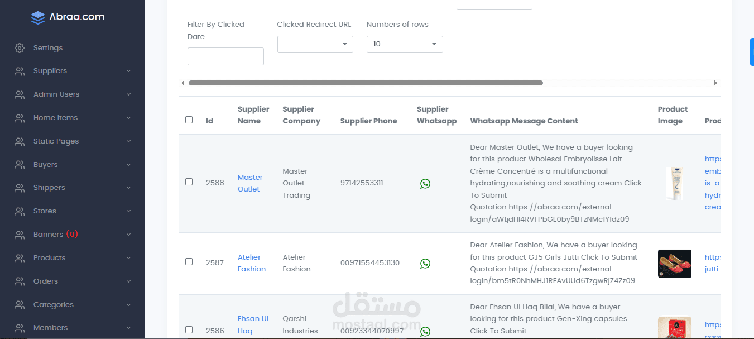
Task: Open the Numbers of rows dropdown
Action: pyautogui.click(x=405, y=45)
